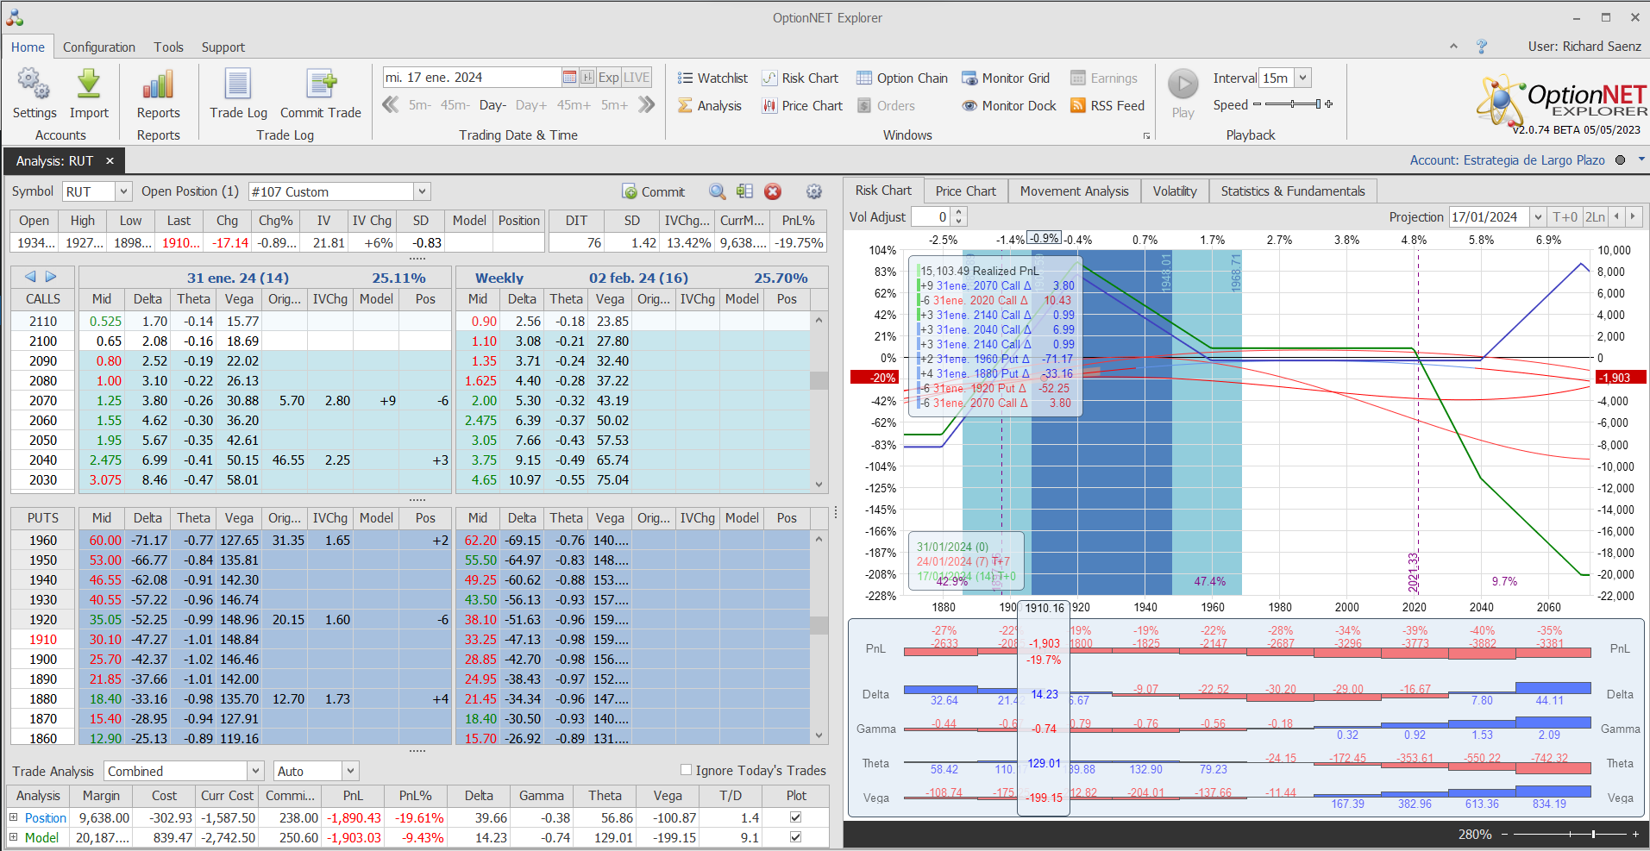The width and height of the screenshot is (1650, 851).
Task: Switch to the Tools ribbon tab
Action: (168, 47)
